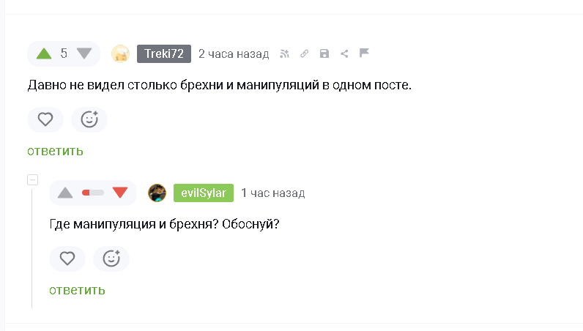Click "ответить" under Treki72's comment
The height and width of the screenshot is (331, 583).
click(56, 151)
